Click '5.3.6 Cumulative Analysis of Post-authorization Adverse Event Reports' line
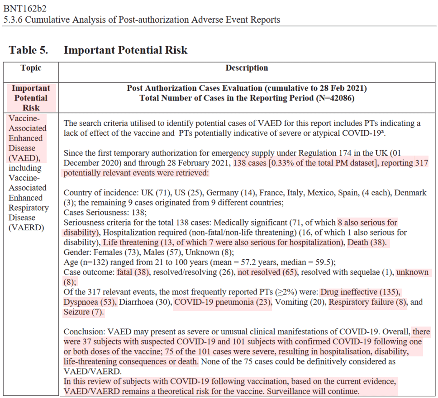The width and height of the screenshot is (438, 398). point(142,19)
